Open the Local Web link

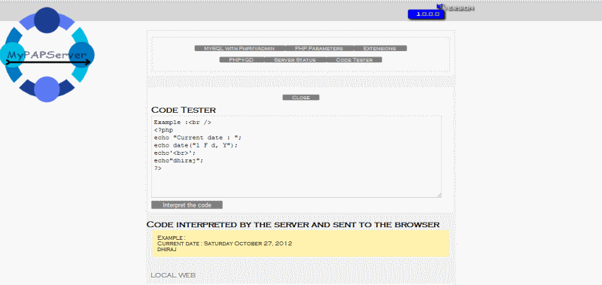[x=173, y=275]
